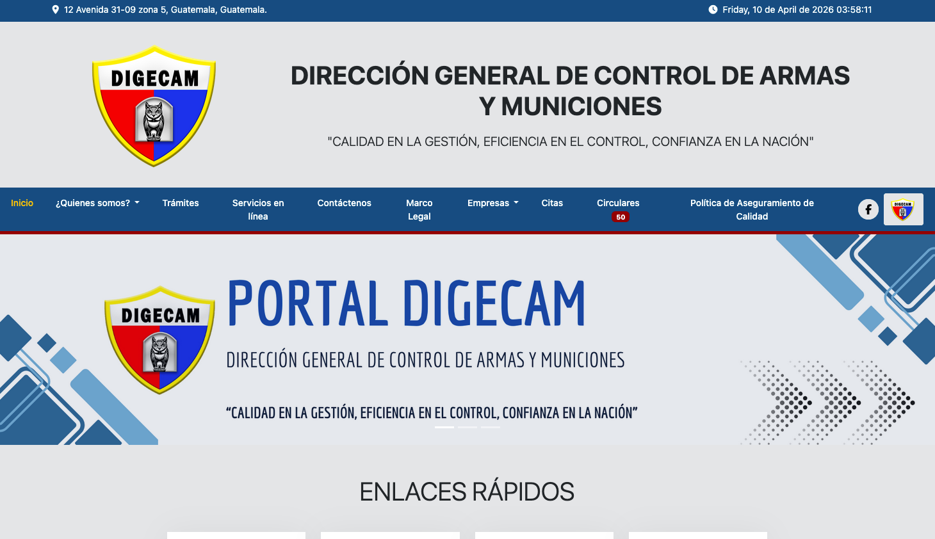Open the Contáctenos page
935x539 pixels.
(345, 203)
